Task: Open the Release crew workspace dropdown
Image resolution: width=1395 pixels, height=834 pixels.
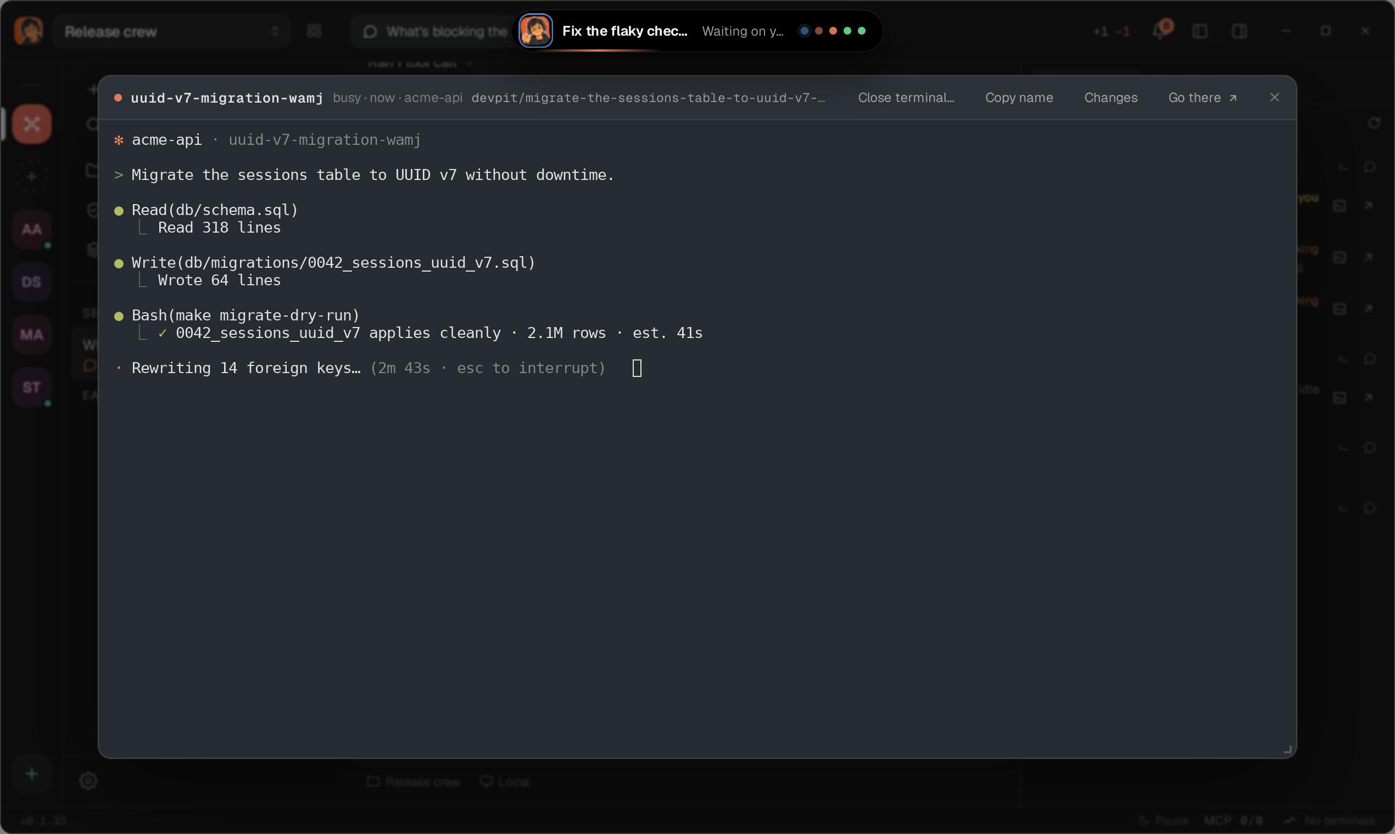Action: click(171, 31)
